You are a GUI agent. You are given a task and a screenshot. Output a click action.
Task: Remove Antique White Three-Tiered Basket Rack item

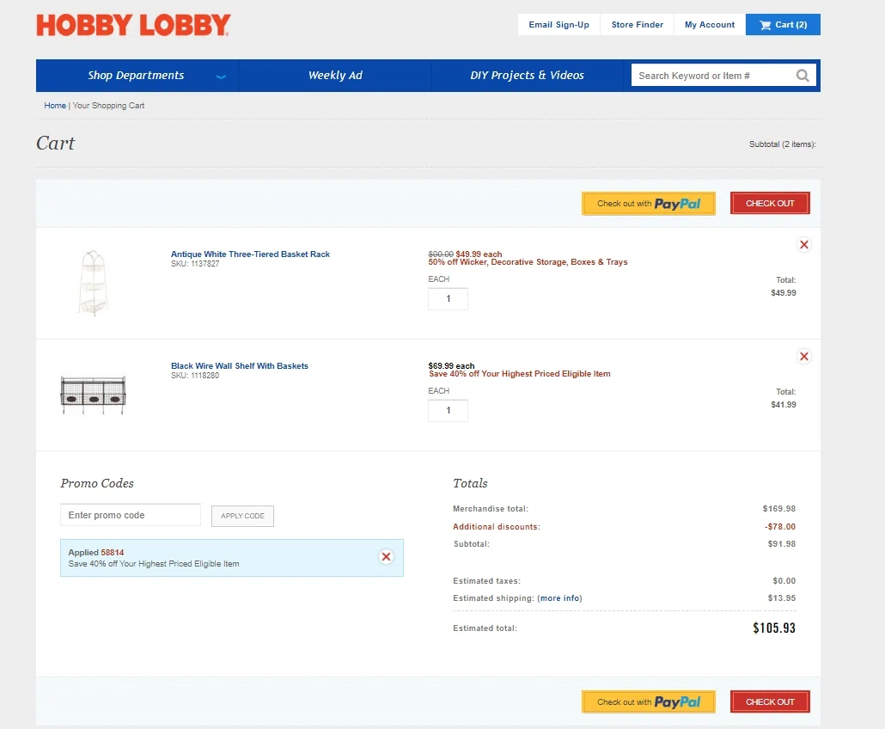(x=803, y=244)
